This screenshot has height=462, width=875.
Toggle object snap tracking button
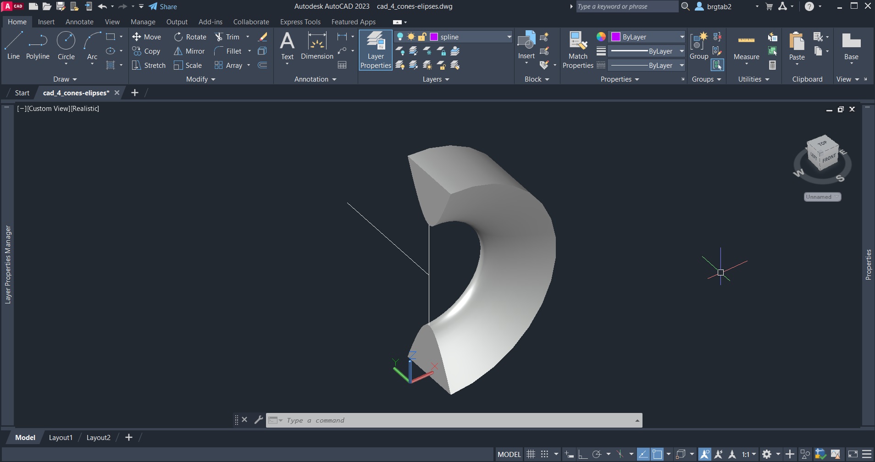643,454
